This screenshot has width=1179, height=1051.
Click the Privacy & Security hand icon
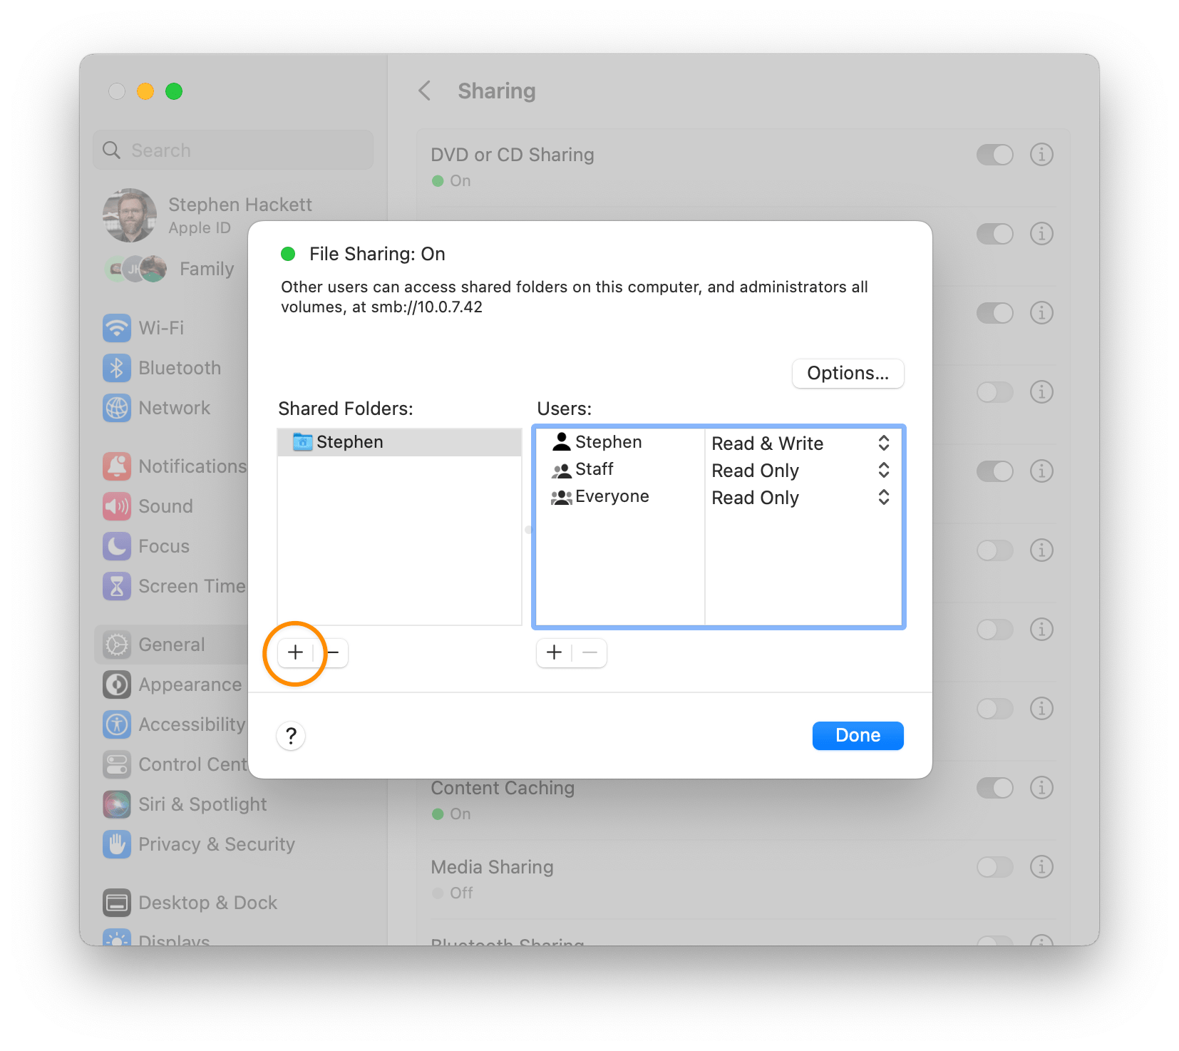click(x=118, y=844)
